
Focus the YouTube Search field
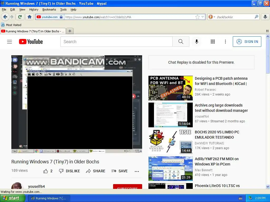click(x=116, y=42)
